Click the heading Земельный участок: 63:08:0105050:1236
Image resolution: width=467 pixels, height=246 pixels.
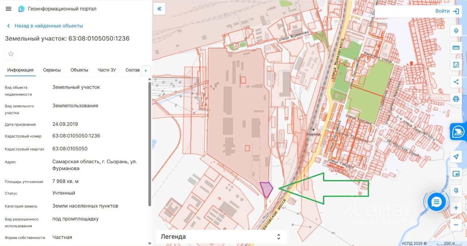pos(67,38)
